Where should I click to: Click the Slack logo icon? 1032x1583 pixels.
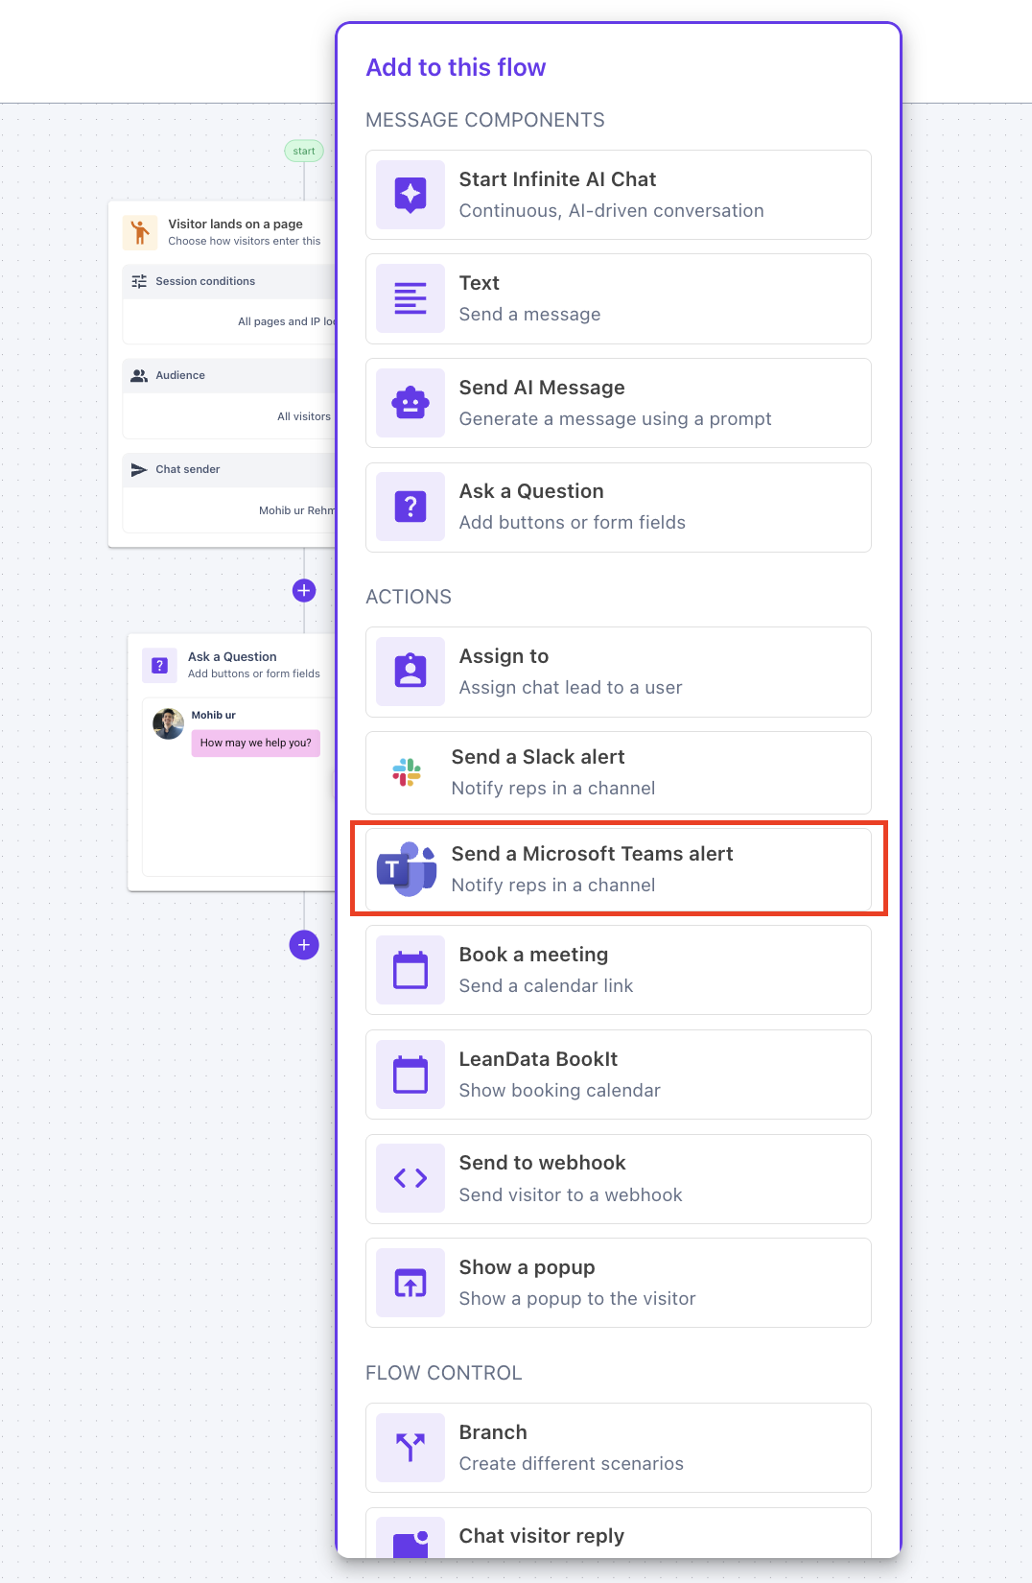[407, 772]
